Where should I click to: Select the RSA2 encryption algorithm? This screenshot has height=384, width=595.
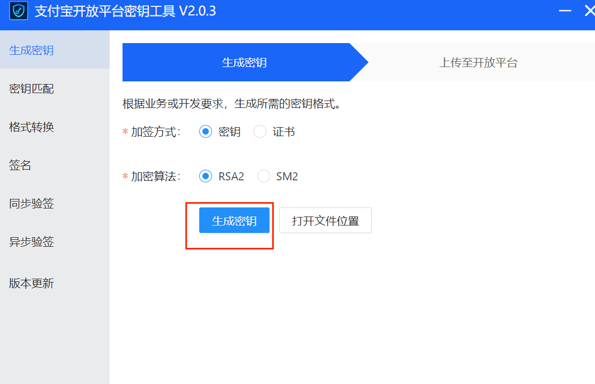coord(206,176)
